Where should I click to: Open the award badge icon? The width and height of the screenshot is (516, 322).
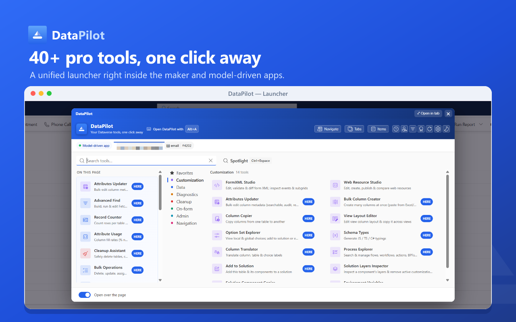point(421,129)
